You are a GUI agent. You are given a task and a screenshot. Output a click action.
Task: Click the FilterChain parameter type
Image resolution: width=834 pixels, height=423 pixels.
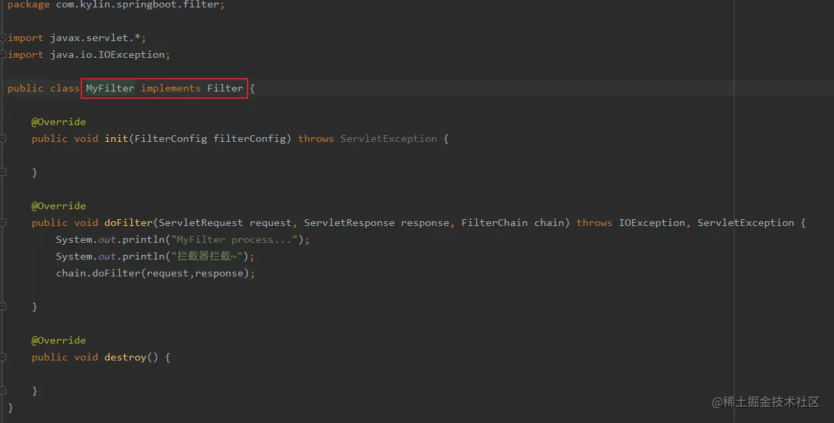(494, 223)
